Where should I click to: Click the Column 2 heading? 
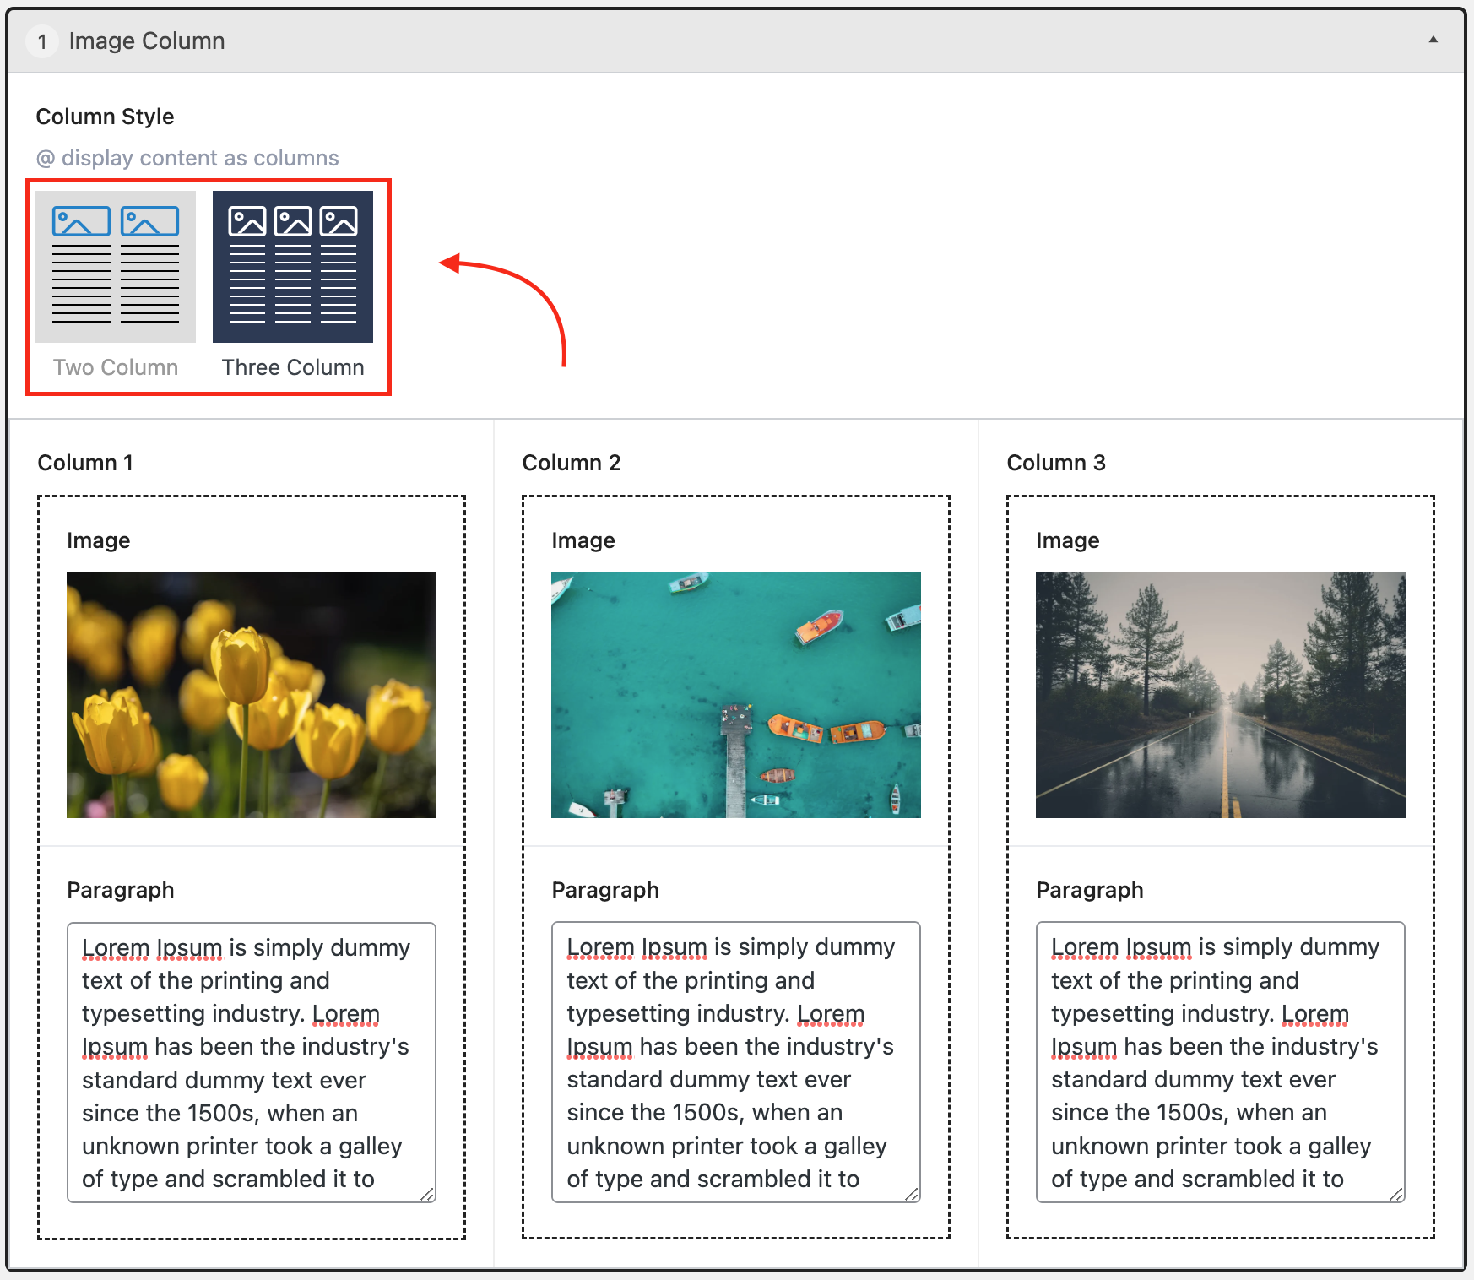coord(572,463)
